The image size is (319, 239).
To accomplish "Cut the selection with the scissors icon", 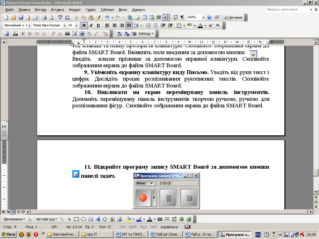I will 77,17.
